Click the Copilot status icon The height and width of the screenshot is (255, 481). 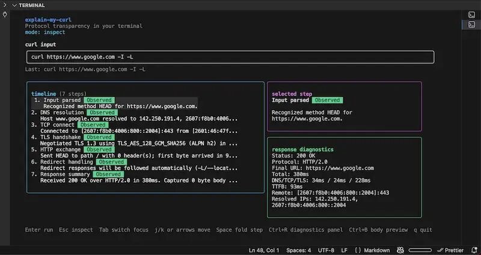coord(400,250)
